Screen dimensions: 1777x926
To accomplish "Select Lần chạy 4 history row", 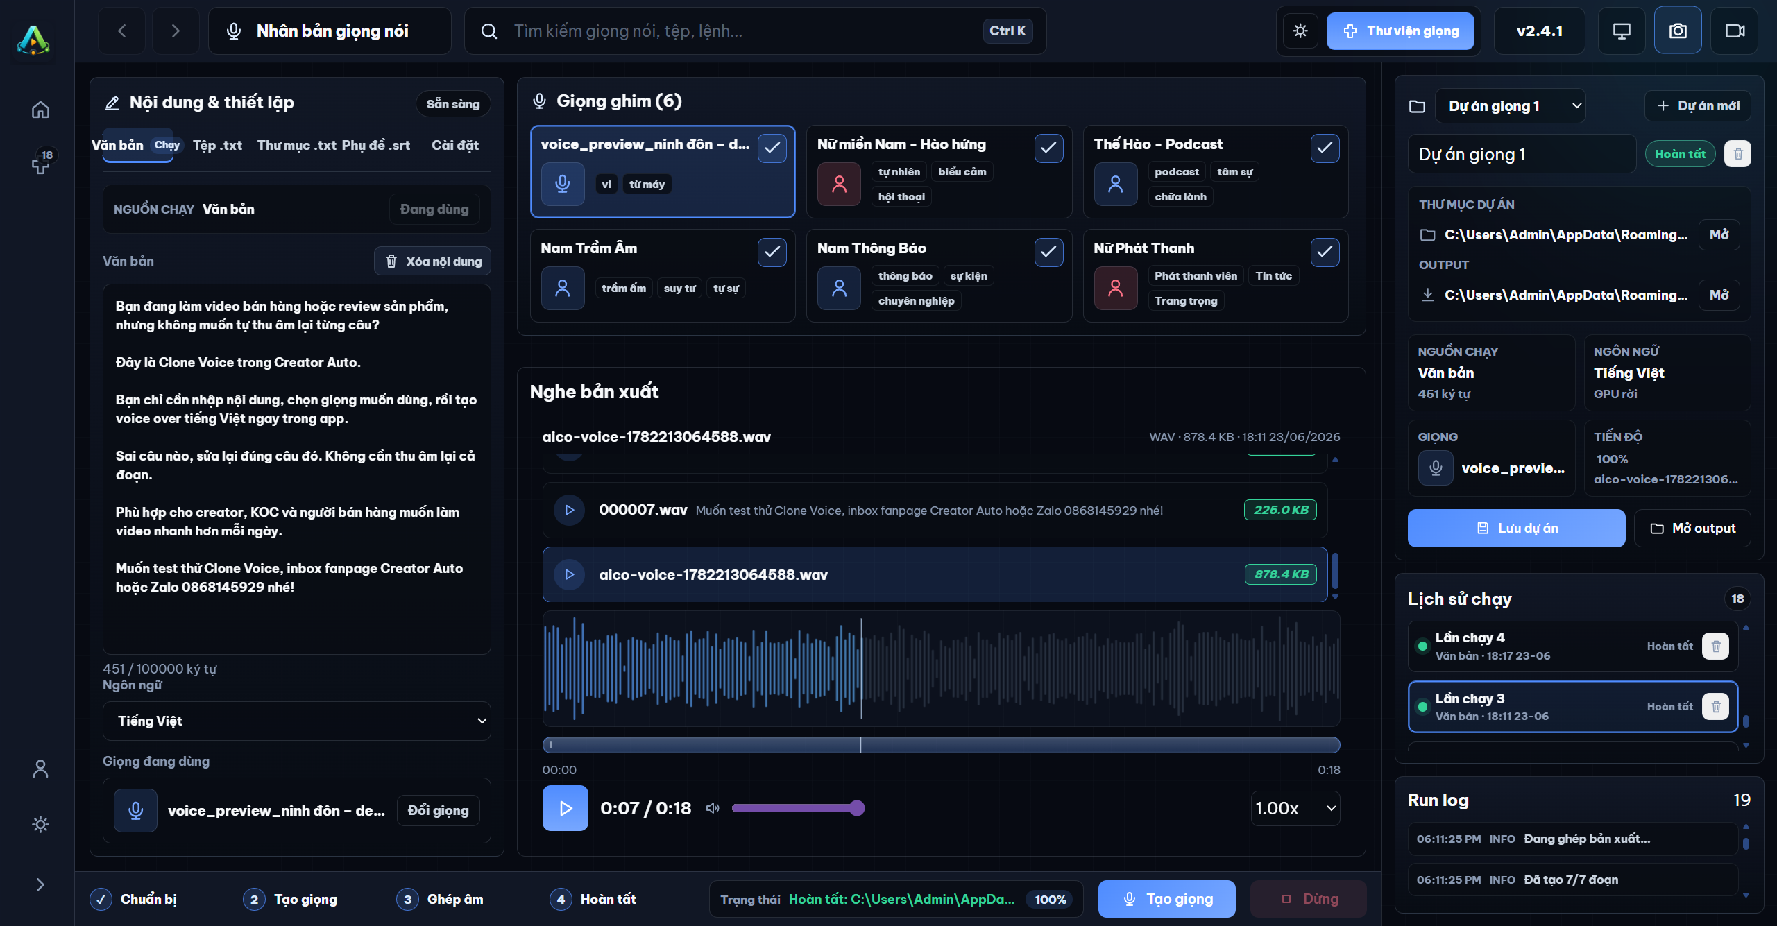I will pos(1572,646).
